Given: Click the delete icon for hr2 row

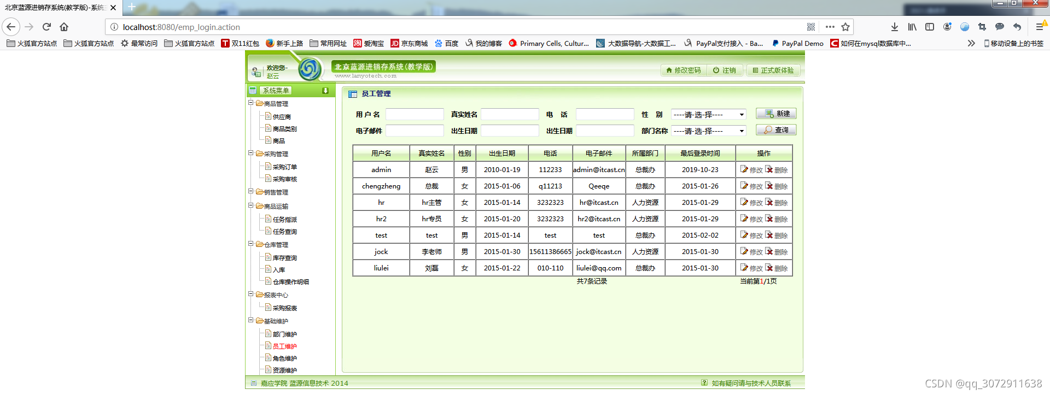Looking at the screenshot, I should pyautogui.click(x=769, y=219).
